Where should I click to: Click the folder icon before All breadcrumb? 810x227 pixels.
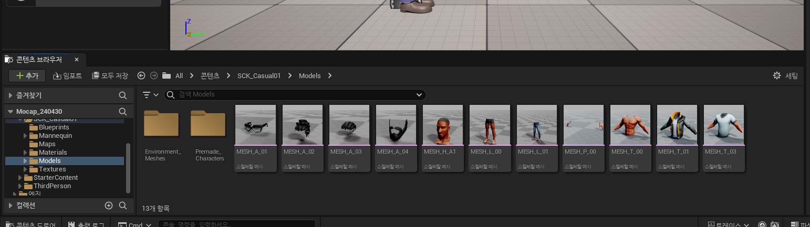(x=167, y=76)
